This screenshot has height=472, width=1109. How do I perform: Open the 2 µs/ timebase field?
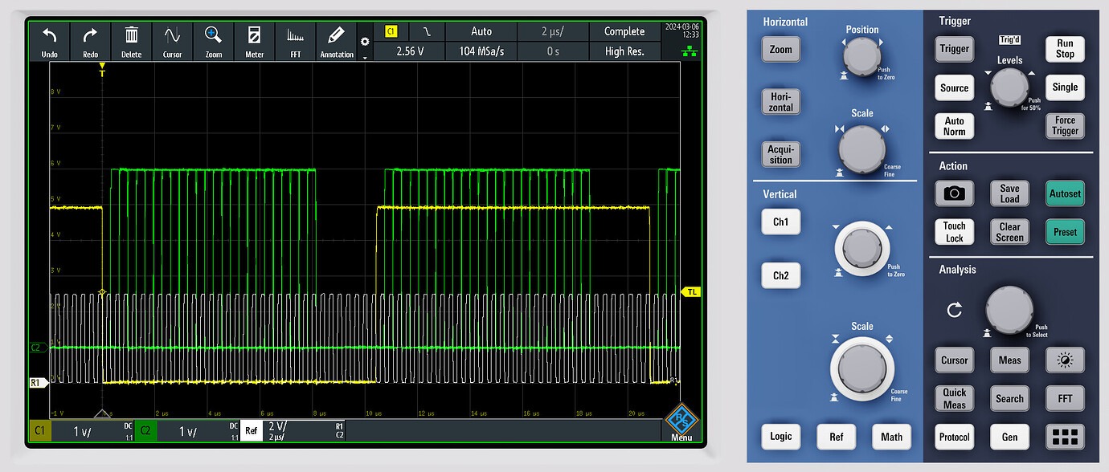pyautogui.click(x=552, y=31)
